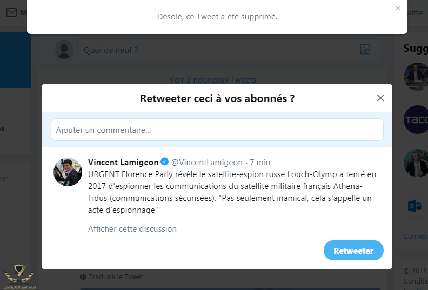The width and height of the screenshot is (428, 290).
Task: Click the Outlook icon in the sidebar
Action: click(x=416, y=206)
